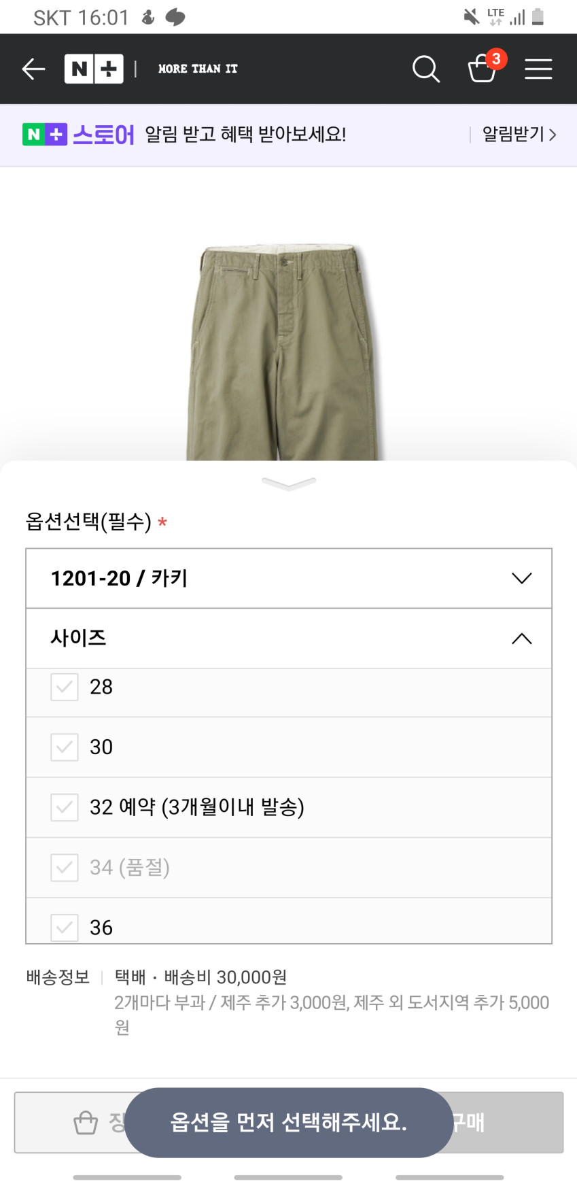Open the shopping cart icon
Image resolution: width=577 pixels, height=1188 pixels.
[x=483, y=68]
